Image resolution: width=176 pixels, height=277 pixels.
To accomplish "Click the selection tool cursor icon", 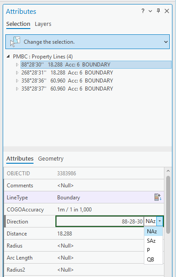I will click(x=15, y=41).
